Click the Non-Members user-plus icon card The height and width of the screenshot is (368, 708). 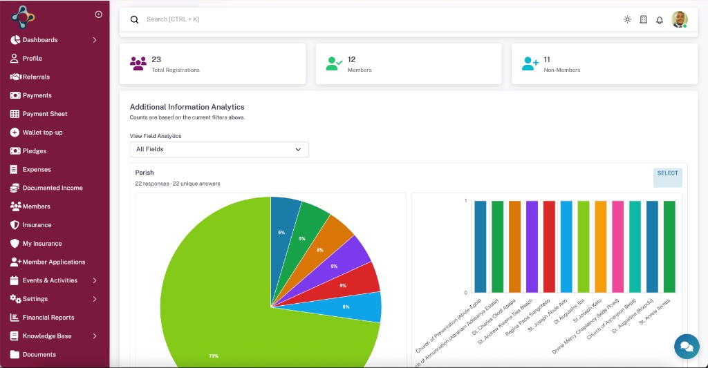pyautogui.click(x=530, y=64)
